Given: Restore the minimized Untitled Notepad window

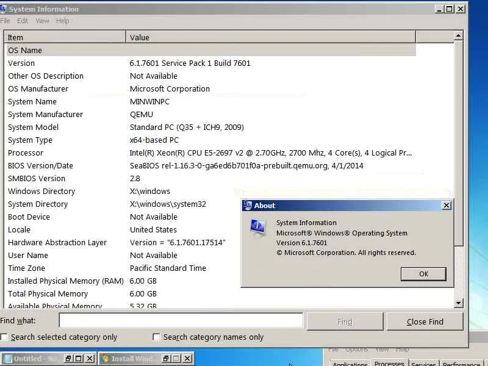Looking at the screenshot, I should [68, 359].
